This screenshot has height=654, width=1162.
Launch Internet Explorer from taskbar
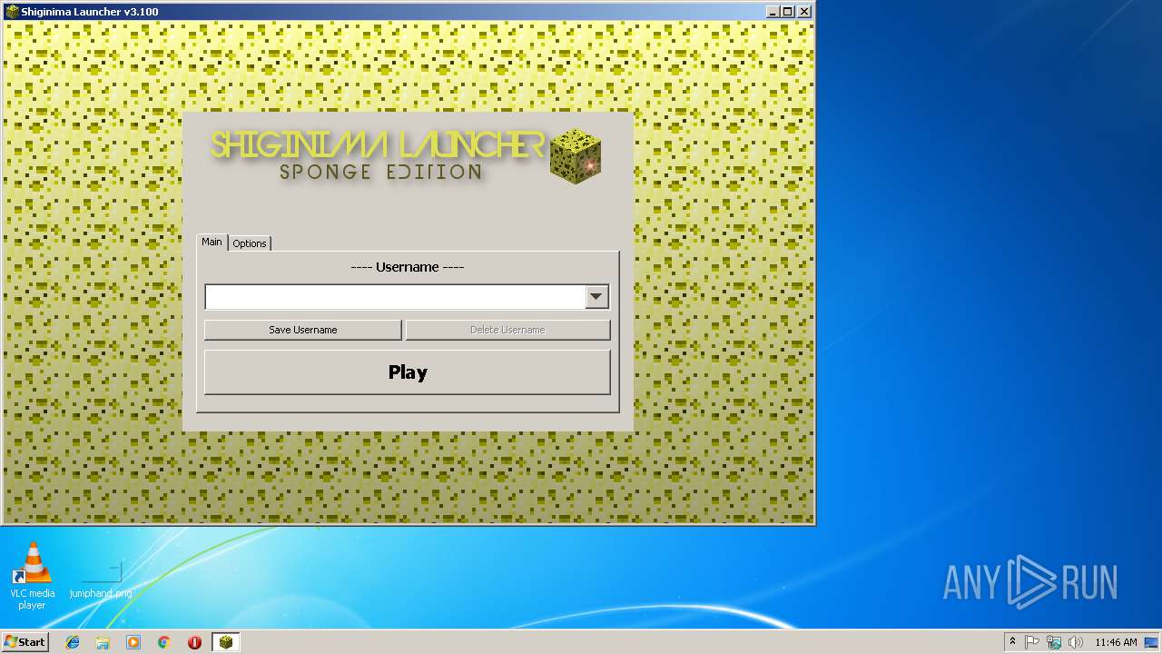[x=73, y=642]
